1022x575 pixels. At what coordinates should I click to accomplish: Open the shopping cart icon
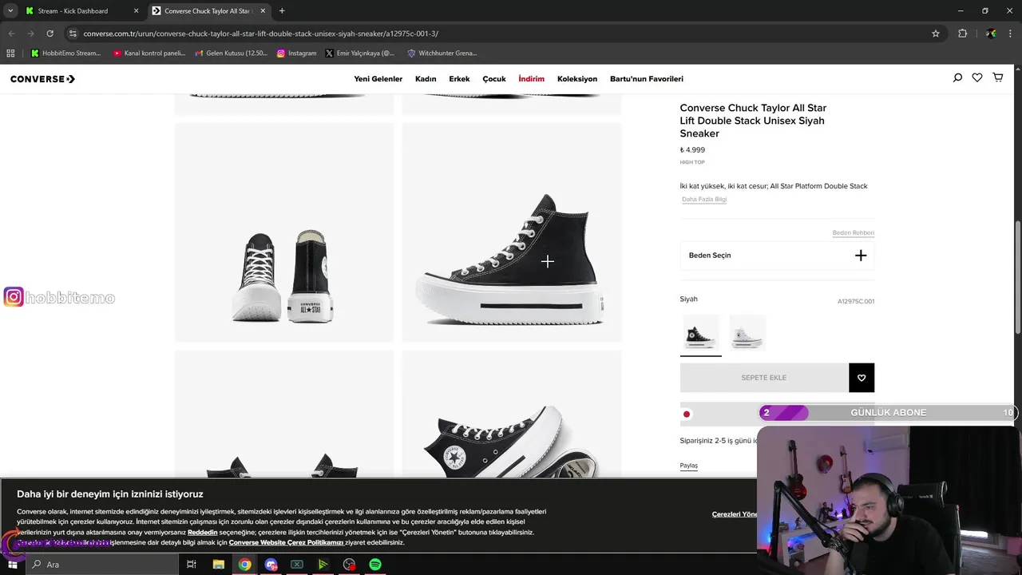click(x=998, y=77)
